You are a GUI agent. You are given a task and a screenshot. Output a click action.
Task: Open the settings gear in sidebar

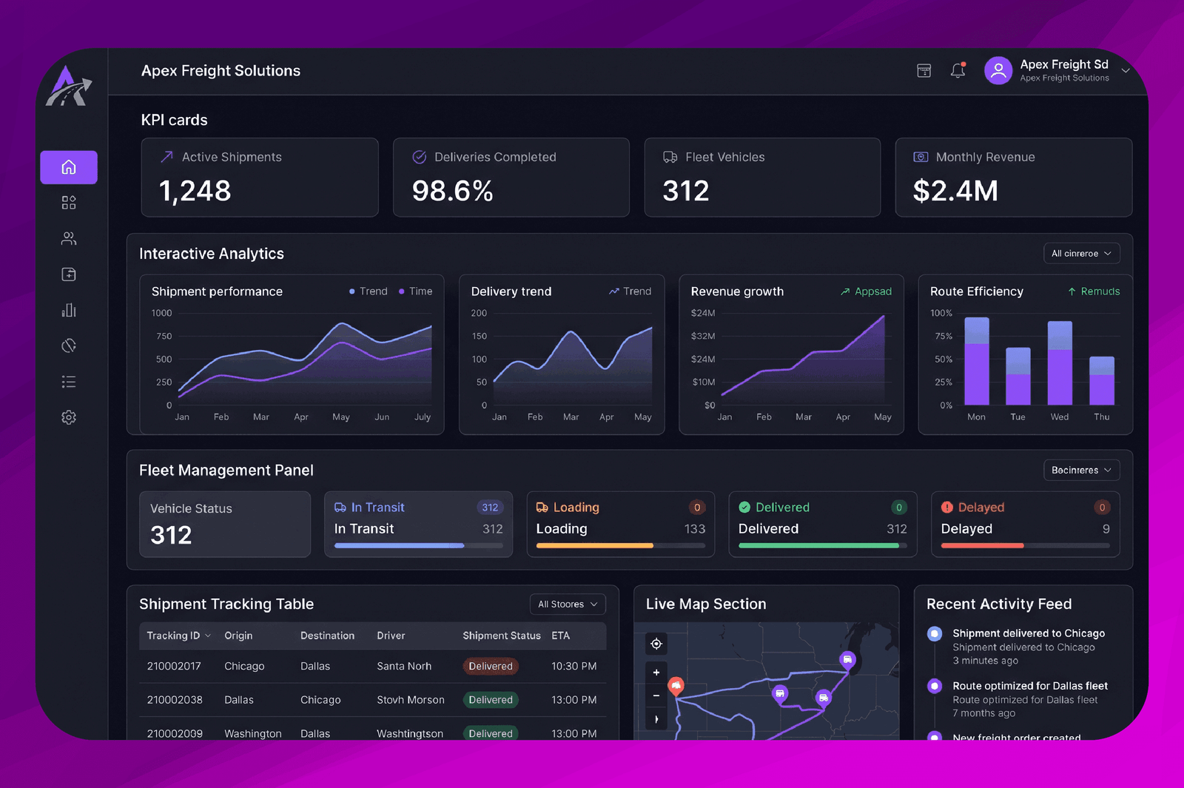pyautogui.click(x=69, y=417)
